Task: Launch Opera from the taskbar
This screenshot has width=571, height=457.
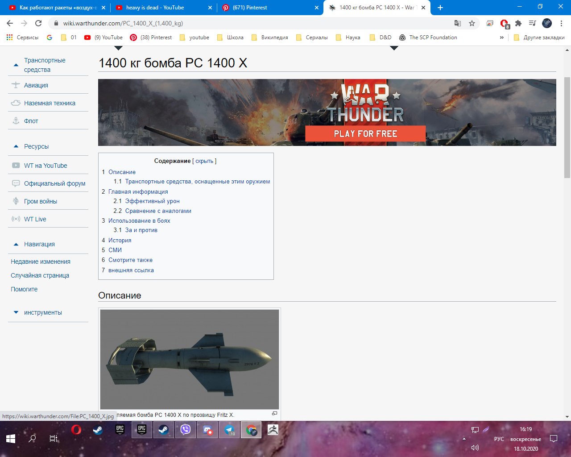Action: tap(76, 430)
